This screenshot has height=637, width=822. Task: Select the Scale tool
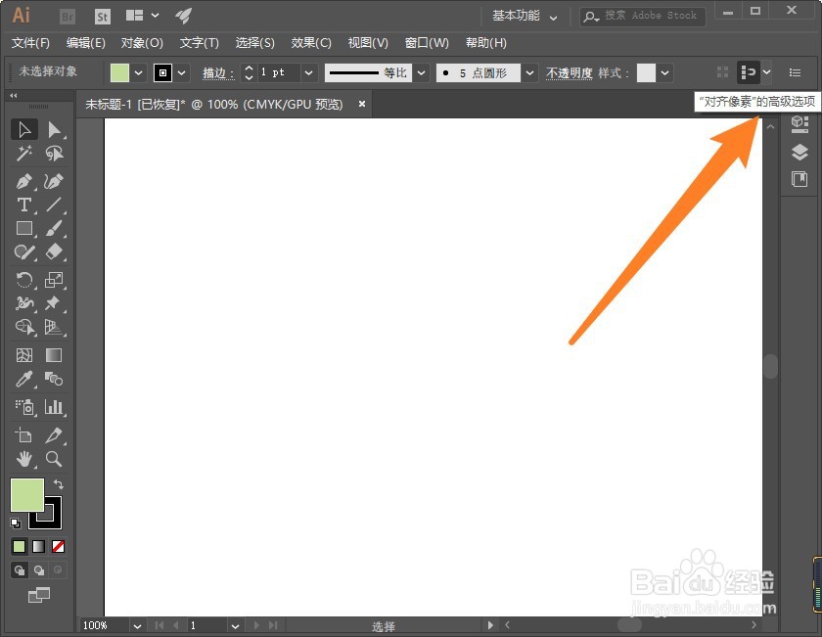point(54,280)
